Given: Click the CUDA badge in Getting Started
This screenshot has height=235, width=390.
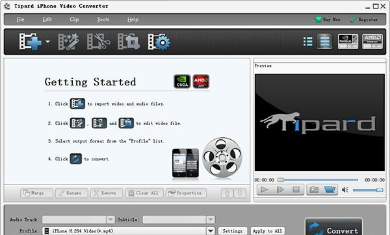Looking at the screenshot, I should (182, 81).
